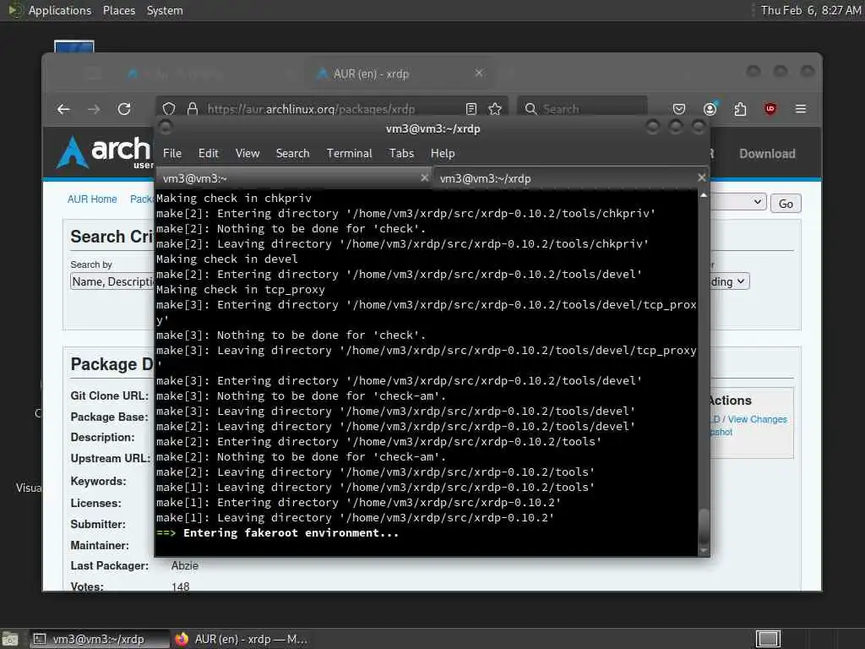Open Firefox account profile icon

pyautogui.click(x=710, y=109)
